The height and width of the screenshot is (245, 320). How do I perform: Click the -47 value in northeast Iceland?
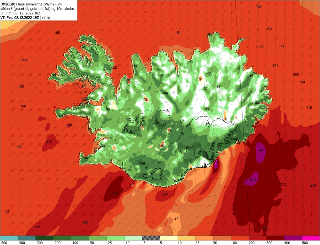208,73
